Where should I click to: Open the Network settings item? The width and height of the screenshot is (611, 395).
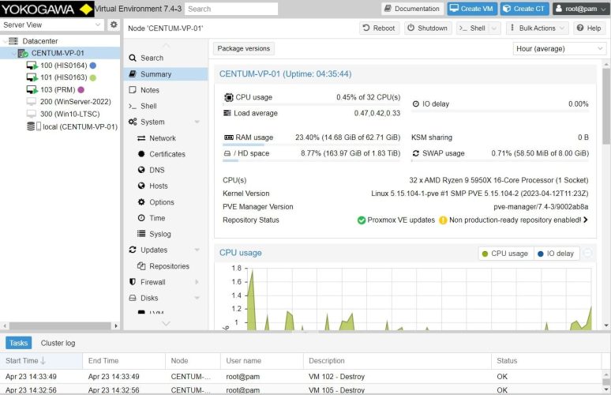point(163,138)
